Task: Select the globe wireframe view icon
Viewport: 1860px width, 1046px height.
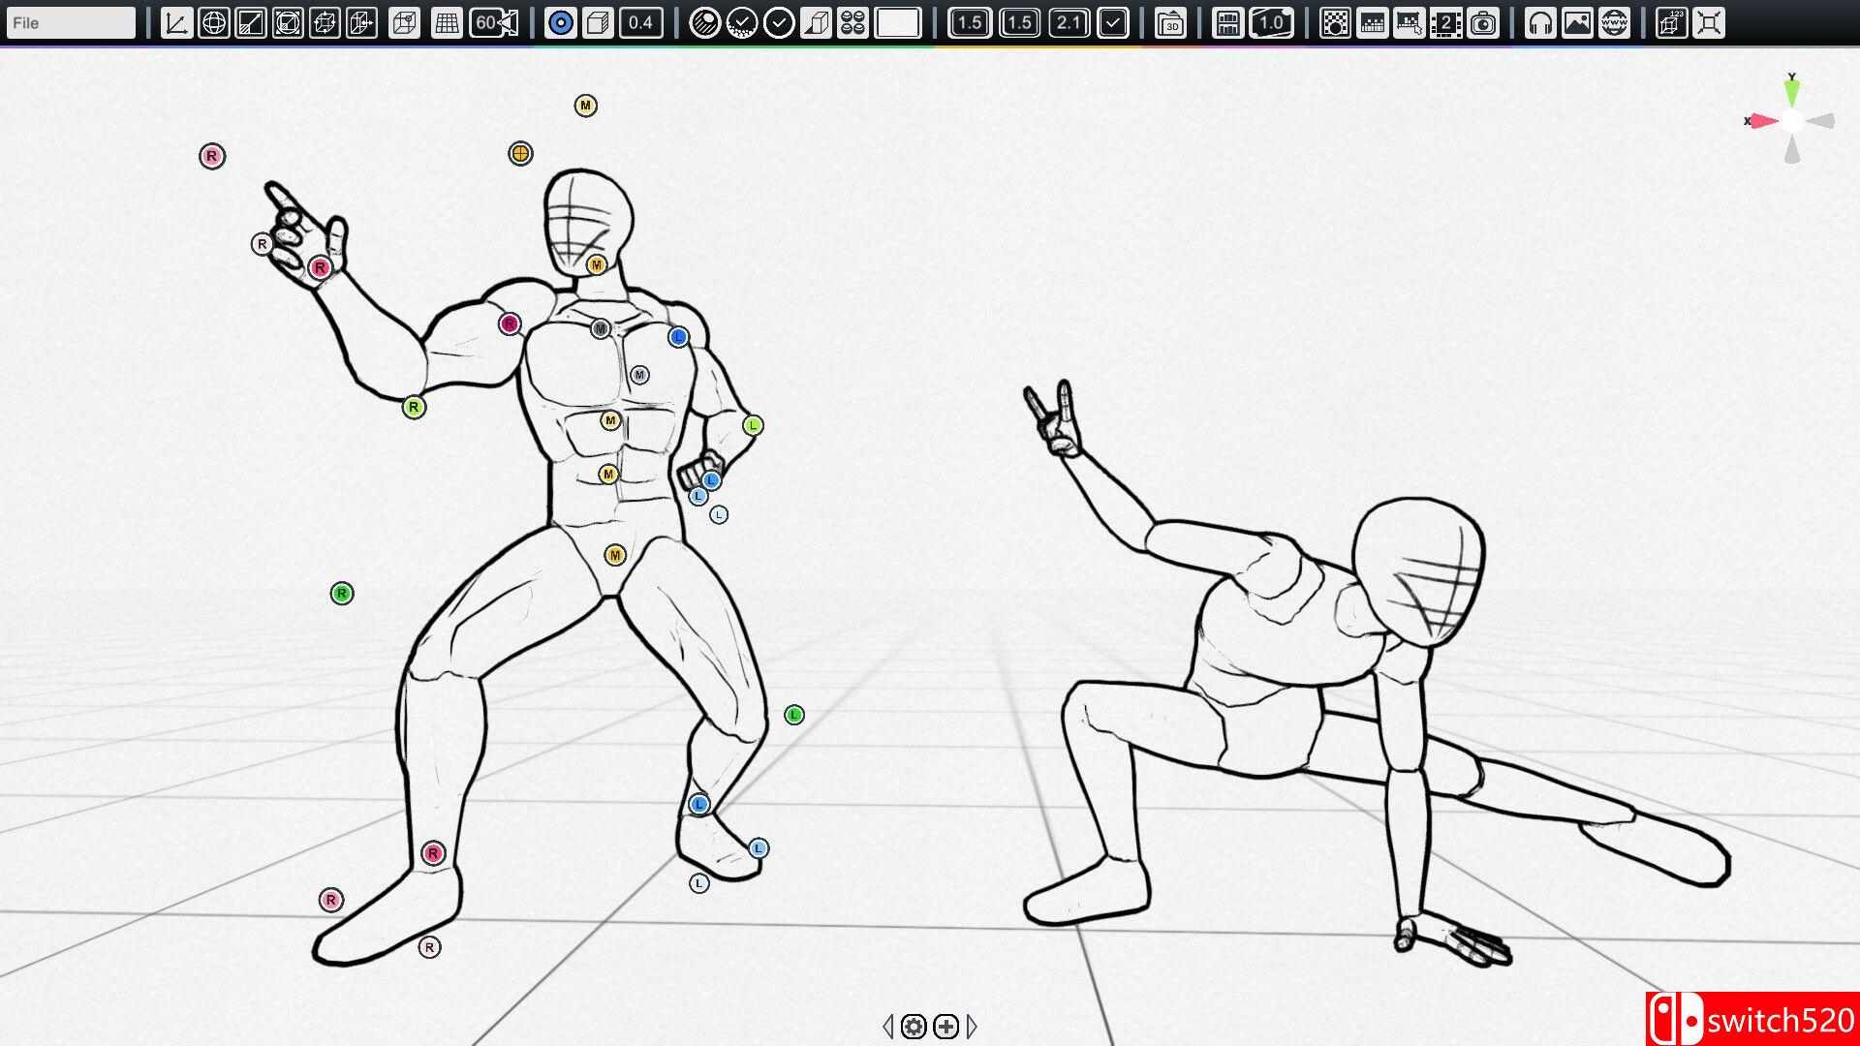Action: click(x=213, y=22)
